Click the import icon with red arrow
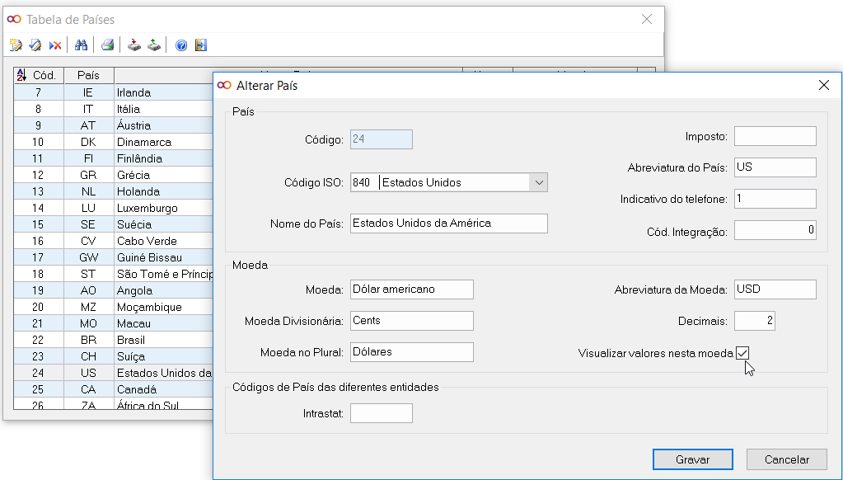The width and height of the screenshot is (843, 480). tap(134, 45)
